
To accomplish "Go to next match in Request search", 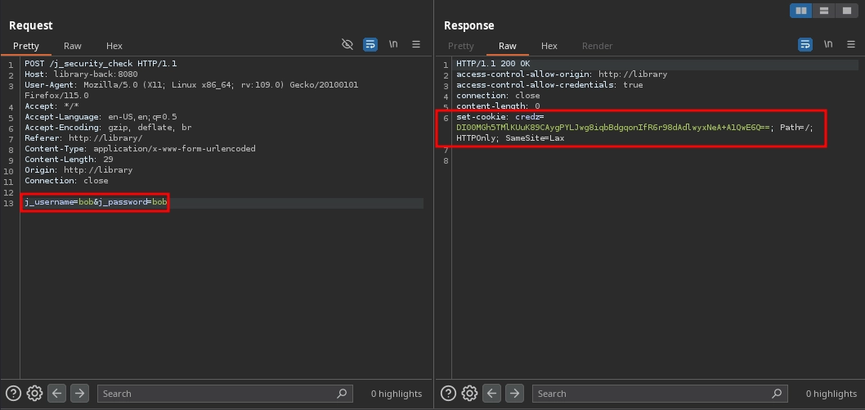I will (x=79, y=394).
